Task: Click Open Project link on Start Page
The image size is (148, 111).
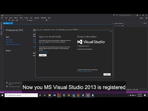Action: coord(10,42)
